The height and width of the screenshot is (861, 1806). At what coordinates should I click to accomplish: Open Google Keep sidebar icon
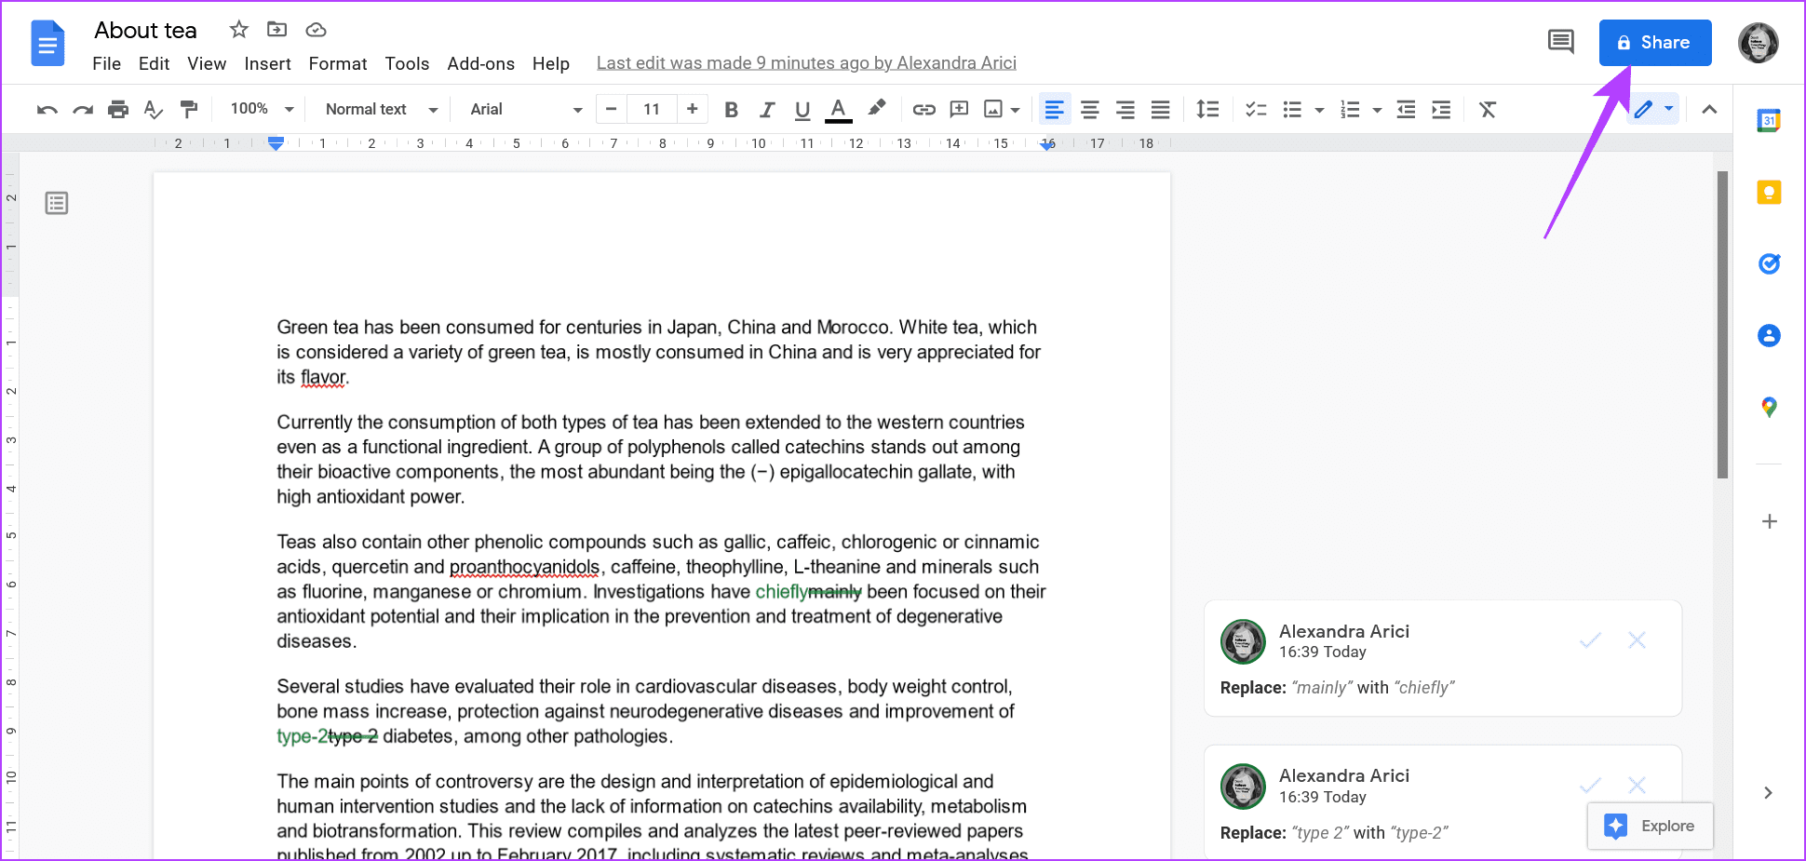point(1769,193)
